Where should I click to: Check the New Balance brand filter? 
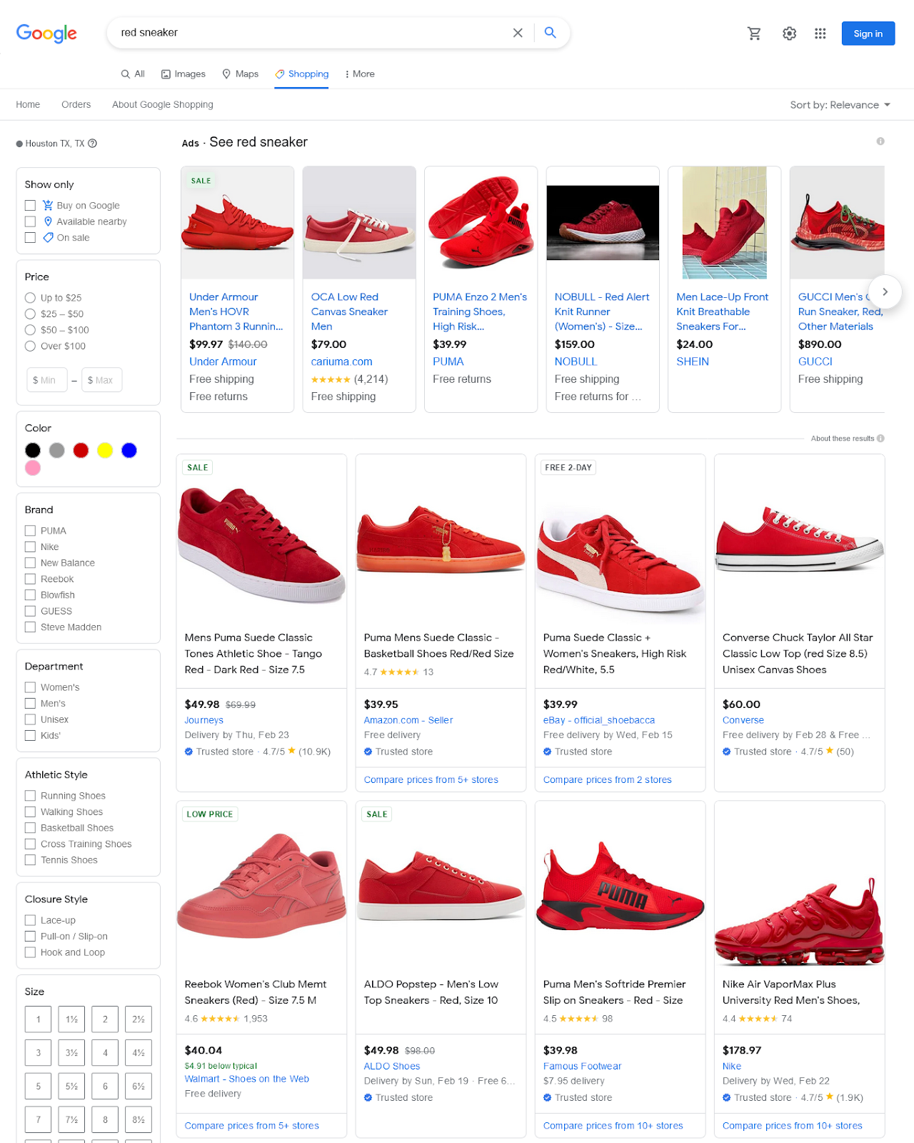pos(30,563)
